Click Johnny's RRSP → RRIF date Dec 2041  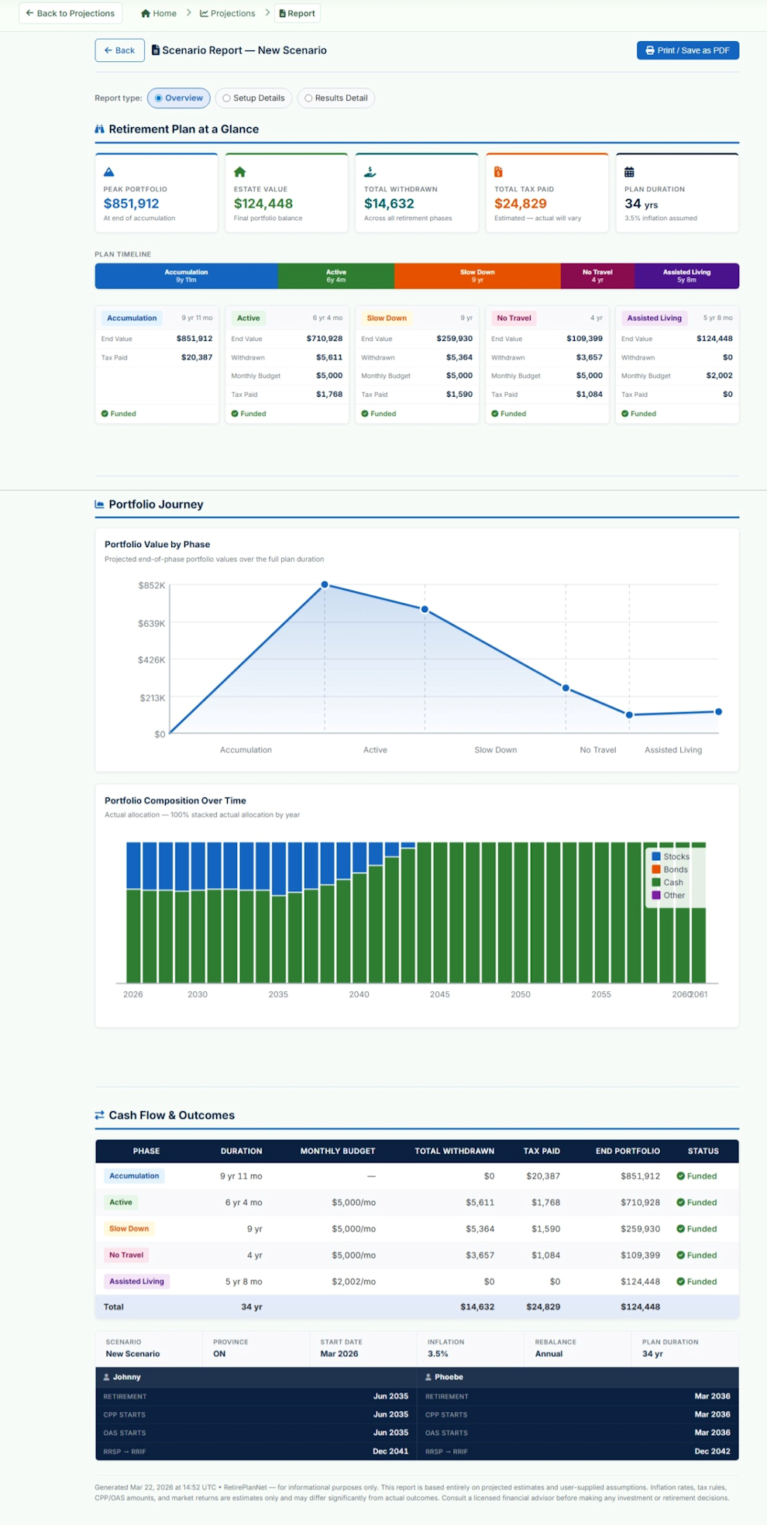(x=390, y=1451)
